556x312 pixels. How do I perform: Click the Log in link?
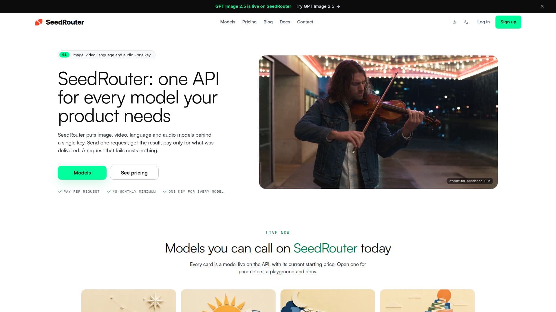pos(483,22)
